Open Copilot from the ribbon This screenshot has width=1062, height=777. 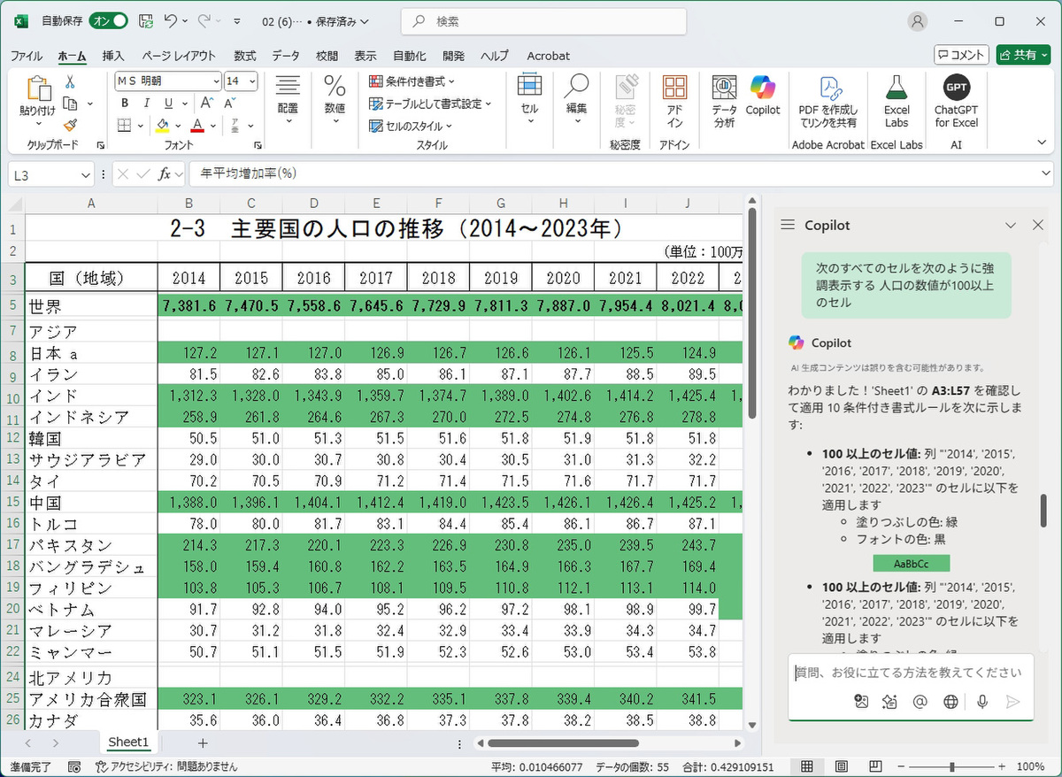point(763,97)
